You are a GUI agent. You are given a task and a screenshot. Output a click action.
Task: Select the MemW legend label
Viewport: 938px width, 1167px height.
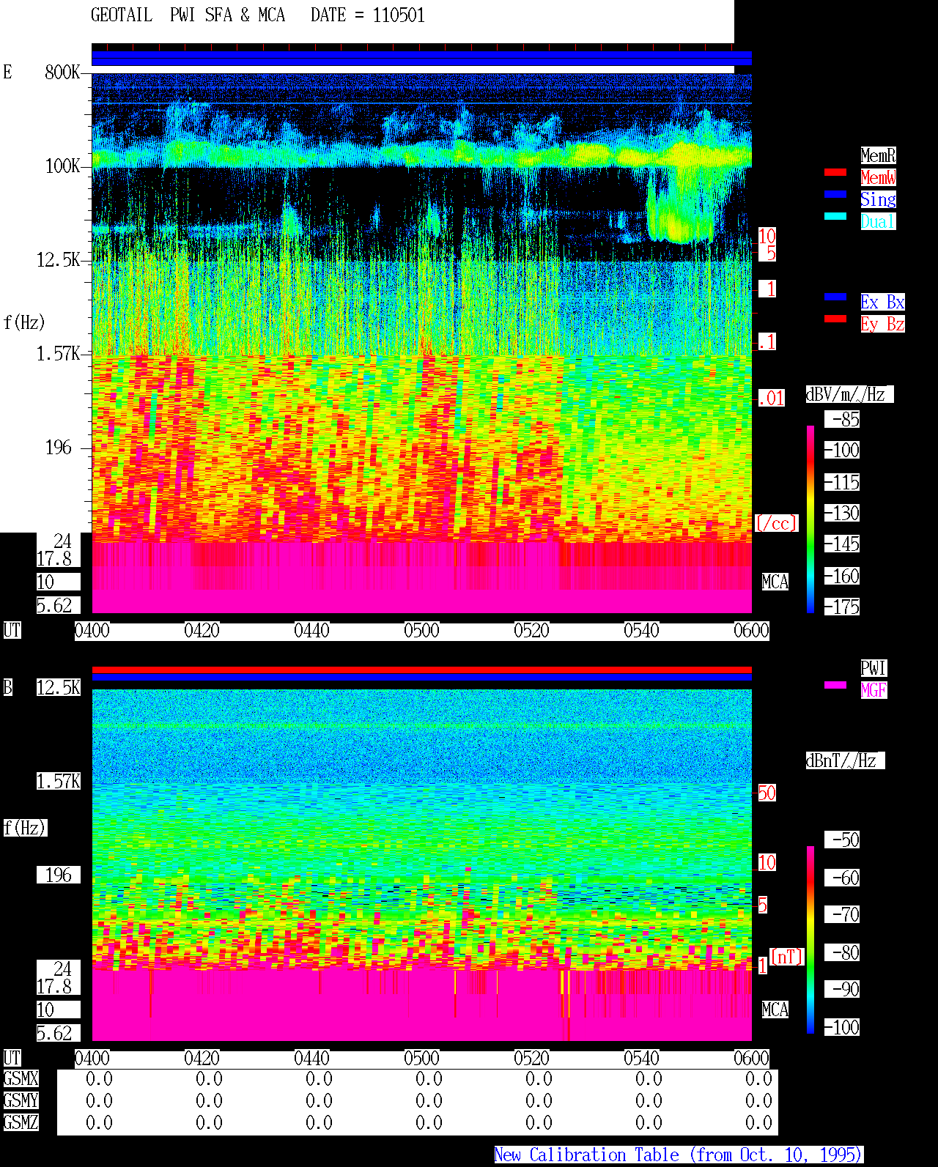click(x=878, y=177)
